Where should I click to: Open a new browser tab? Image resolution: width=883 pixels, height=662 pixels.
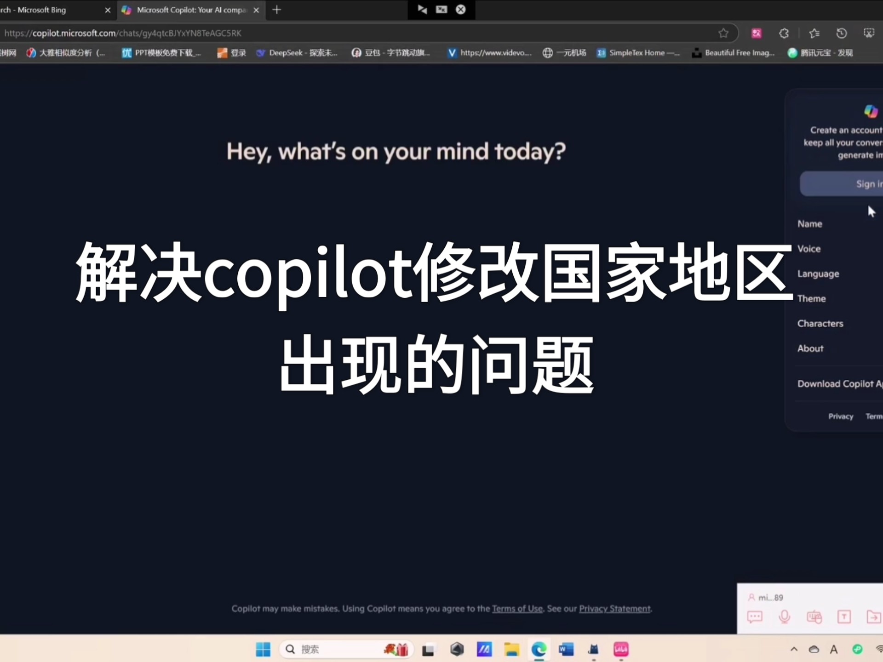pyautogui.click(x=276, y=10)
